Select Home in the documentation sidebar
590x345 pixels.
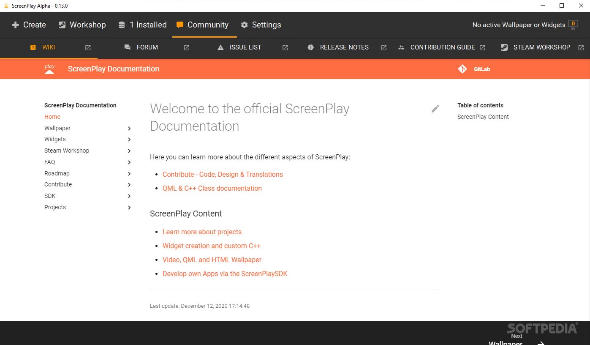tap(52, 117)
